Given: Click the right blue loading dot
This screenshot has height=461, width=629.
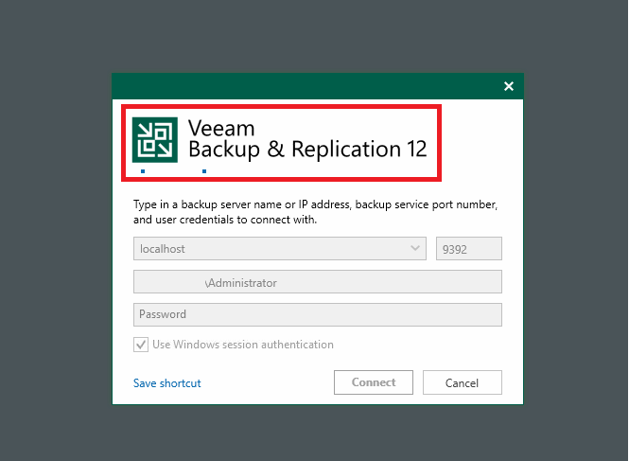Looking at the screenshot, I should 204,171.
